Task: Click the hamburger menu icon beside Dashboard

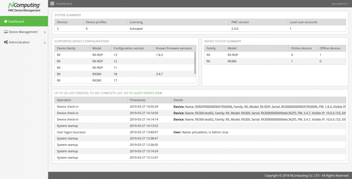Action: [52, 4]
